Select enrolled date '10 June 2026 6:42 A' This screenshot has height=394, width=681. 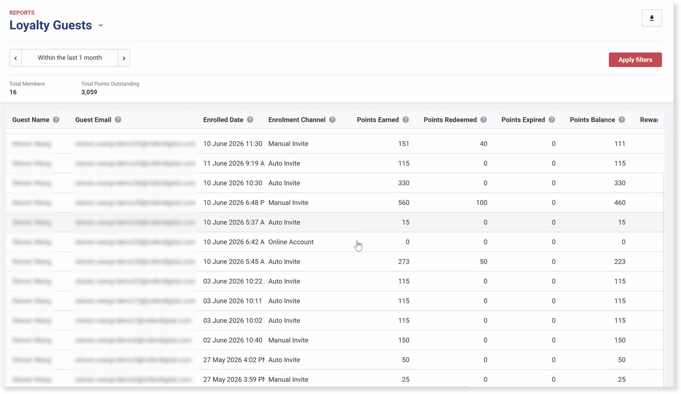pos(234,242)
